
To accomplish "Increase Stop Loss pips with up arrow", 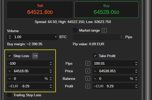I will [x=51, y=62].
